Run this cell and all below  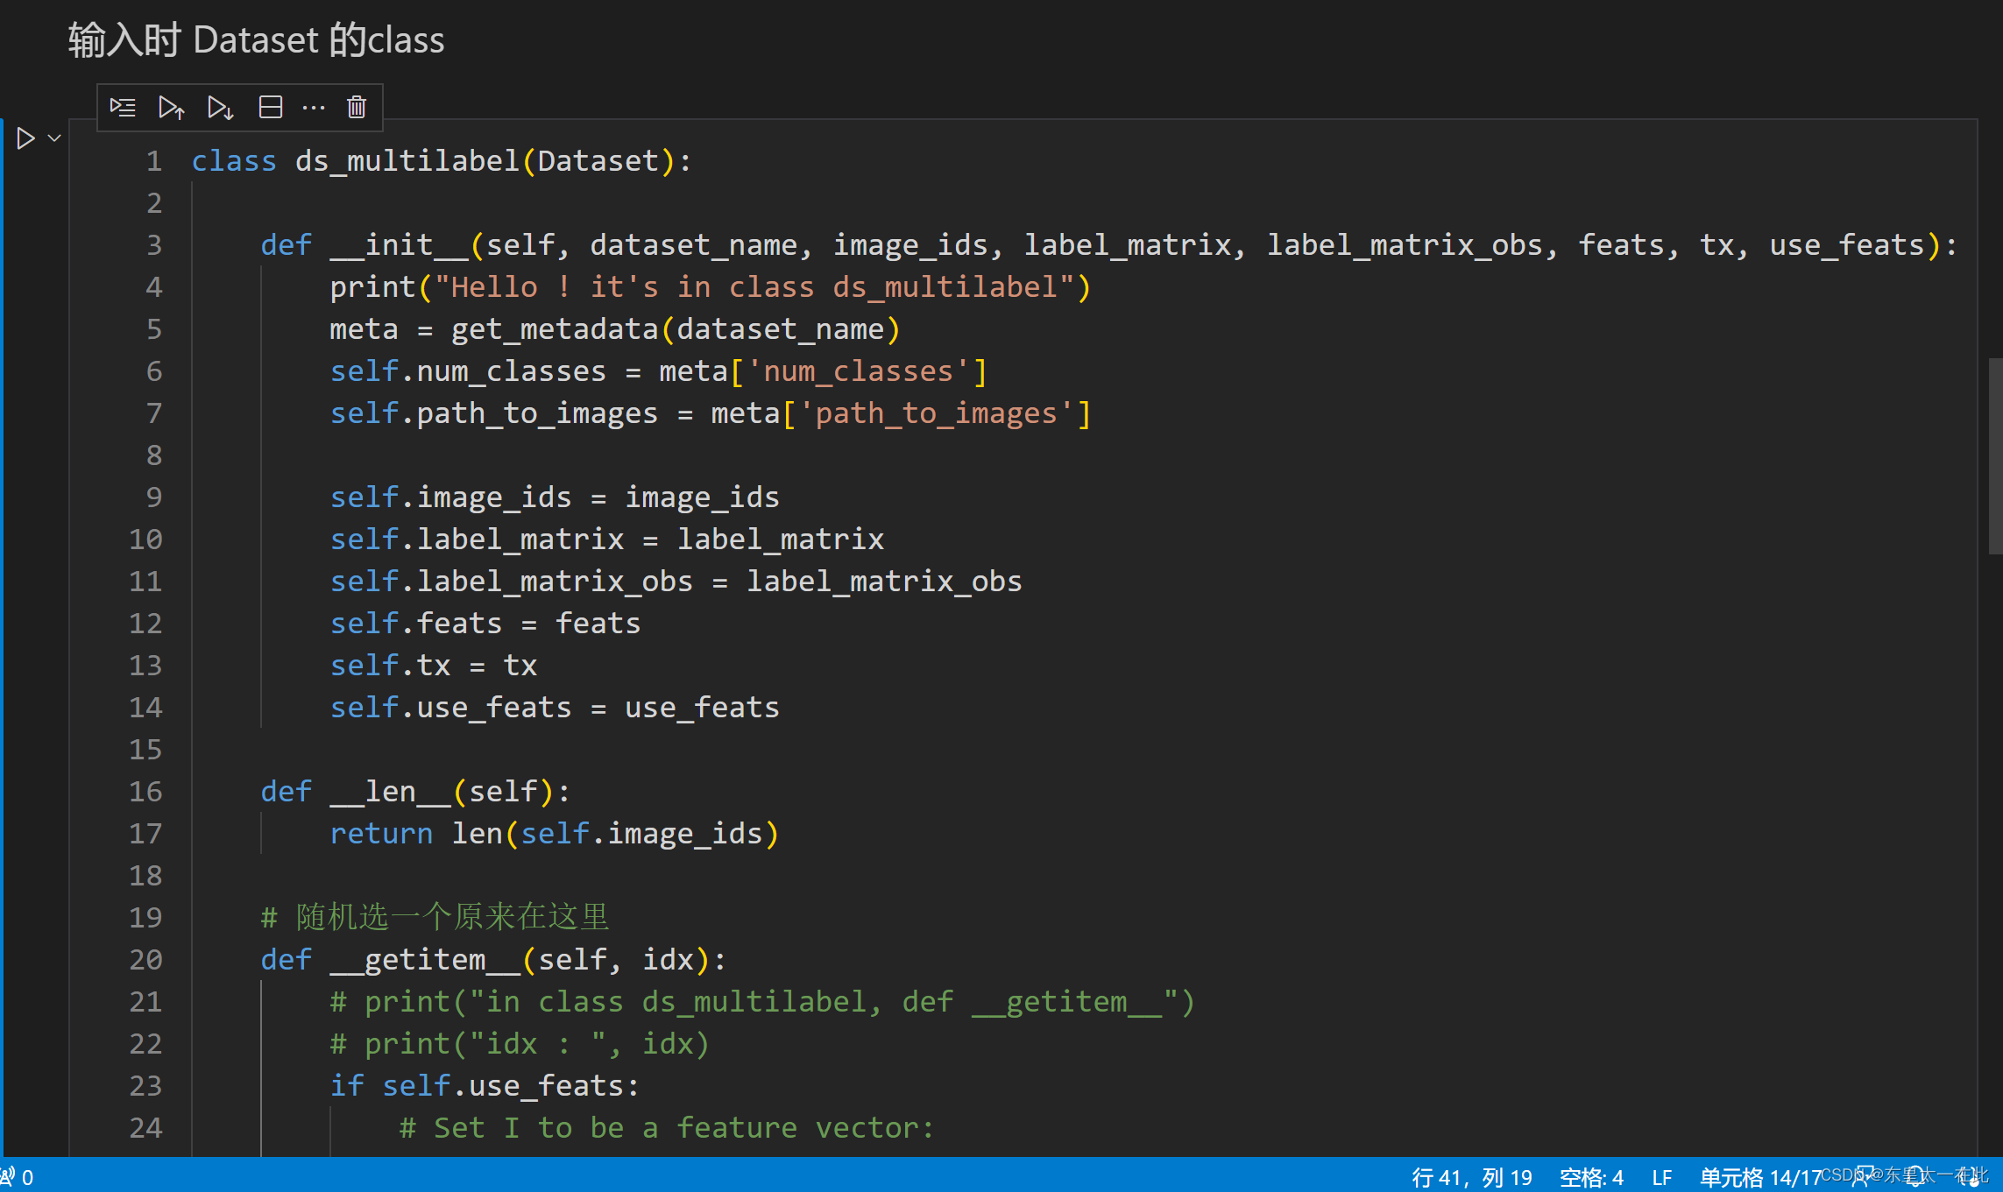click(220, 108)
